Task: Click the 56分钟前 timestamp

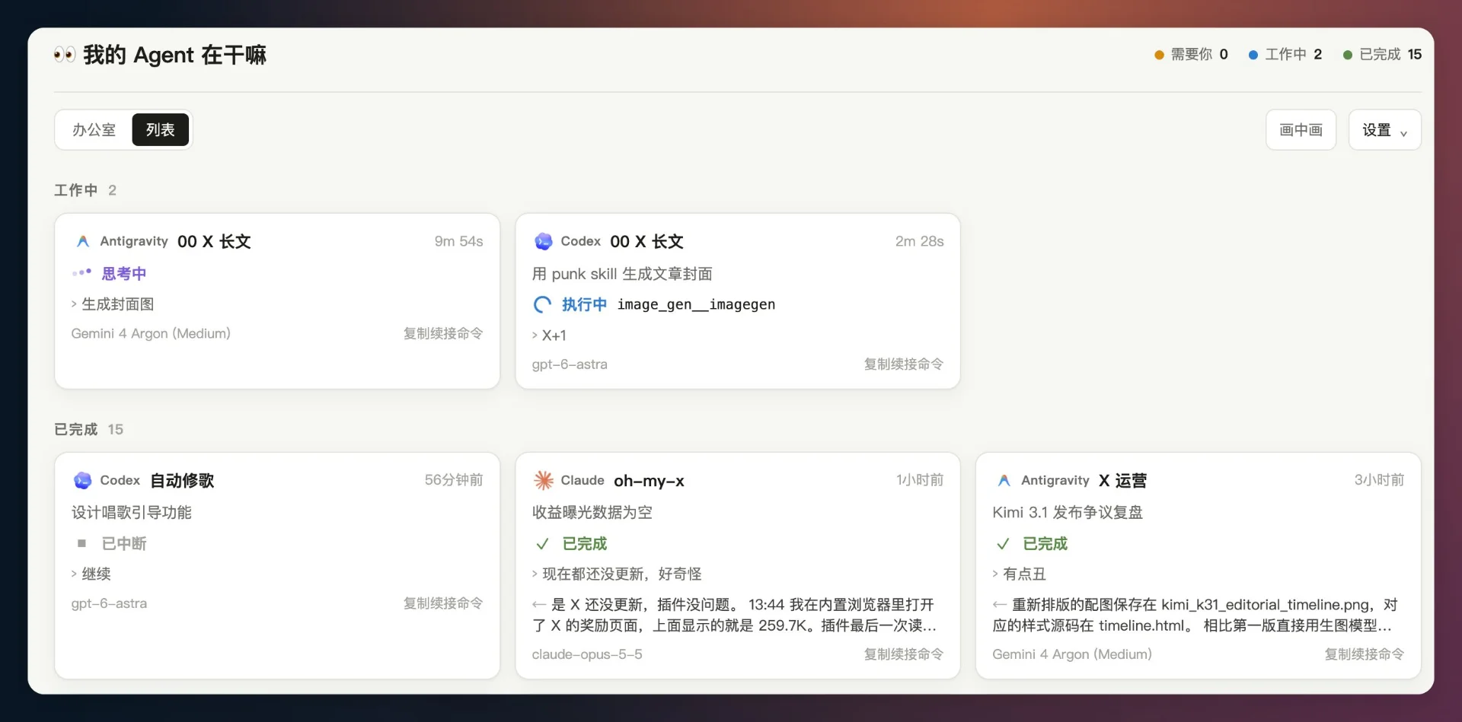Action: [x=454, y=480]
